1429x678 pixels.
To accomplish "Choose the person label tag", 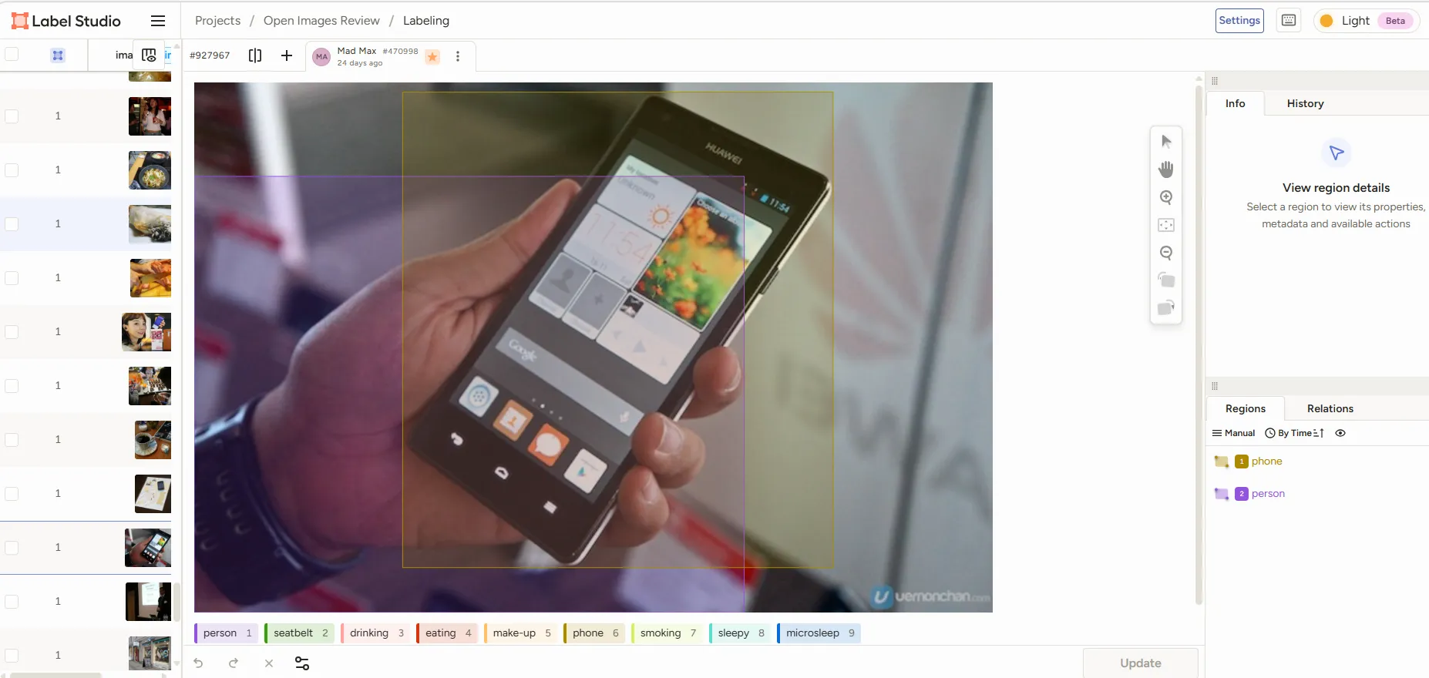I will (227, 633).
